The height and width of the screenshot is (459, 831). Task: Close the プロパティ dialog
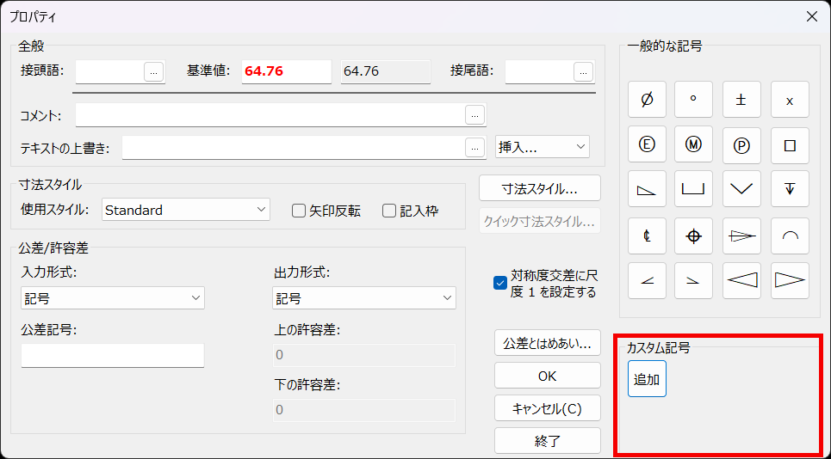pyautogui.click(x=811, y=16)
